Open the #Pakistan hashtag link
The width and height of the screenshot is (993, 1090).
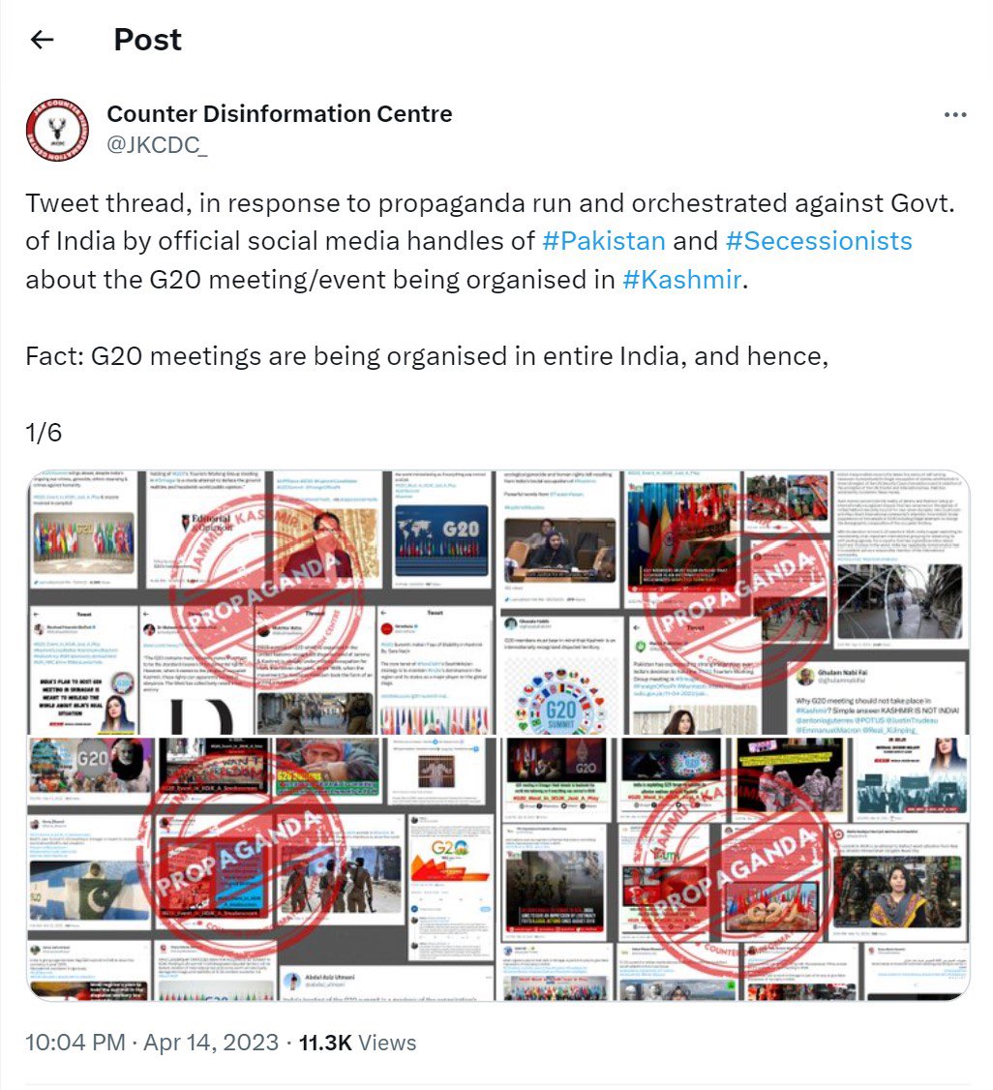point(603,240)
